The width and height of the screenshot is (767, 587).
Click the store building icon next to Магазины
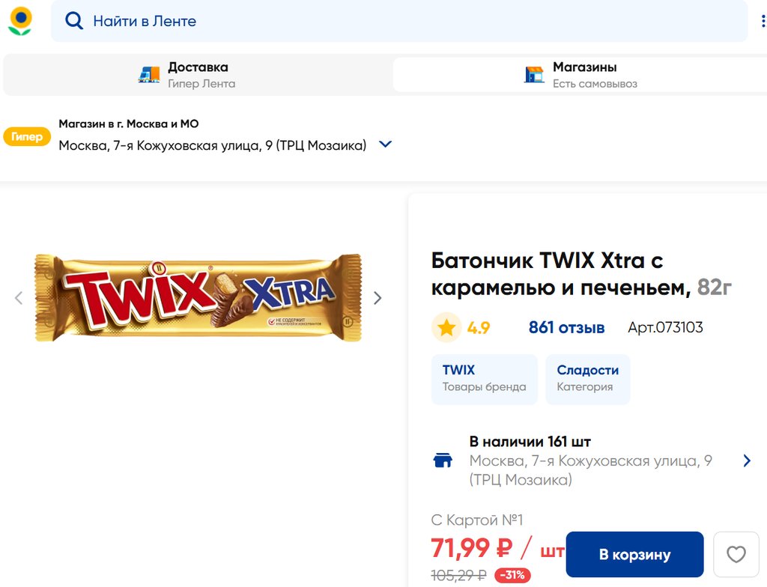534,74
